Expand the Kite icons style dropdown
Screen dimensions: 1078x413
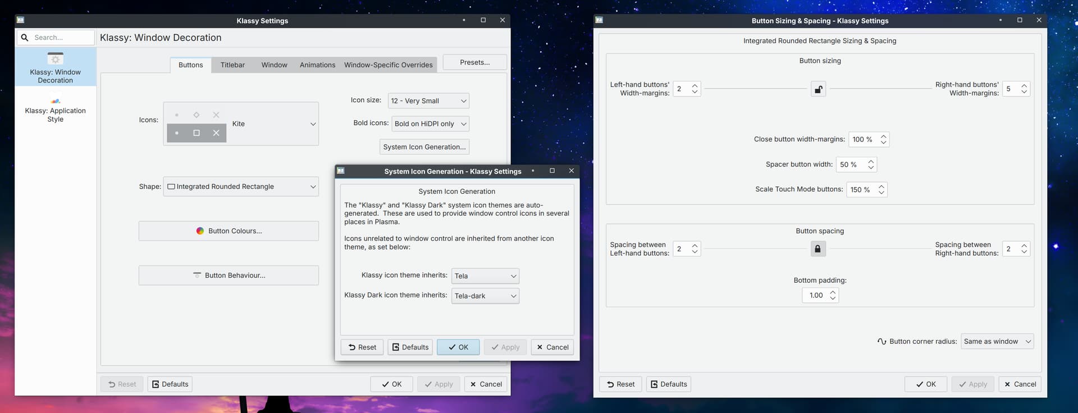[x=241, y=123]
